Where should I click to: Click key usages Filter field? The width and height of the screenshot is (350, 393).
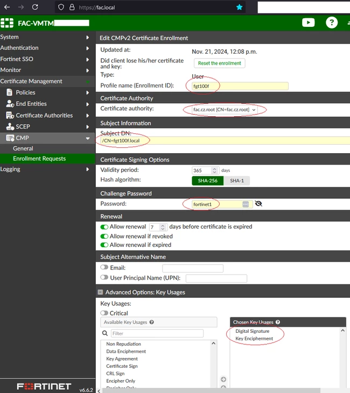157,333
